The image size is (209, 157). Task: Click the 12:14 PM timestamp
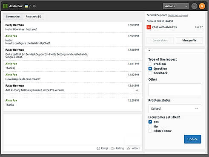(133, 86)
